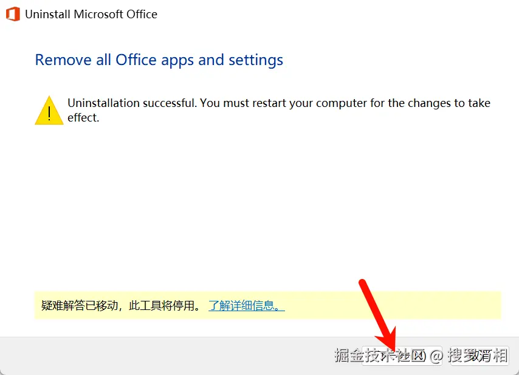Click the 'Remove all Office apps and settings' heading
The height and width of the screenshot is (375, 519).
[159, 60]
